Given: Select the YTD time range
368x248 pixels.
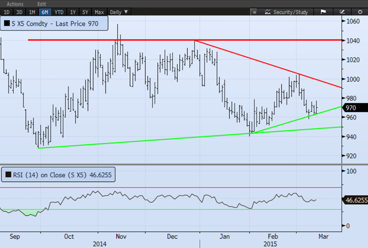Looking at the screenshot, I should click(59, 11).
